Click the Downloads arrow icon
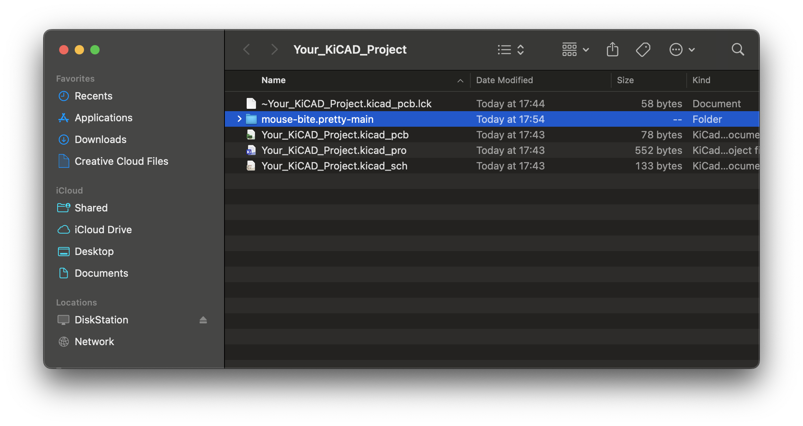This screenshot has height=426, width=803. 63,140
